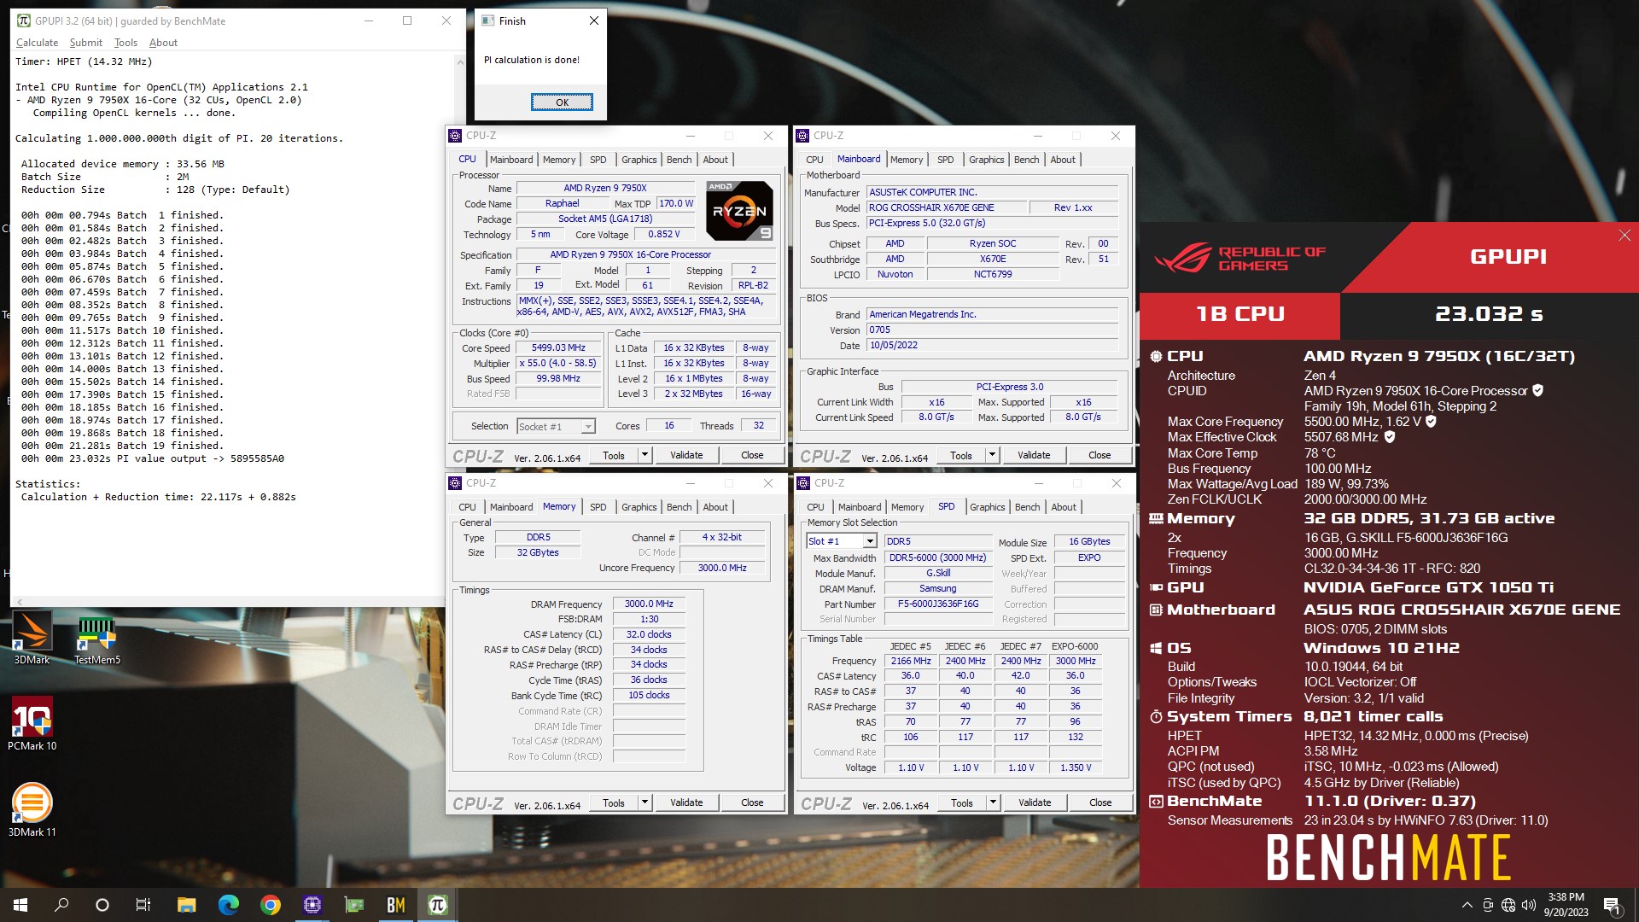
Task: Open the About menu in GPUPI
Action: [x=163, y=43]
